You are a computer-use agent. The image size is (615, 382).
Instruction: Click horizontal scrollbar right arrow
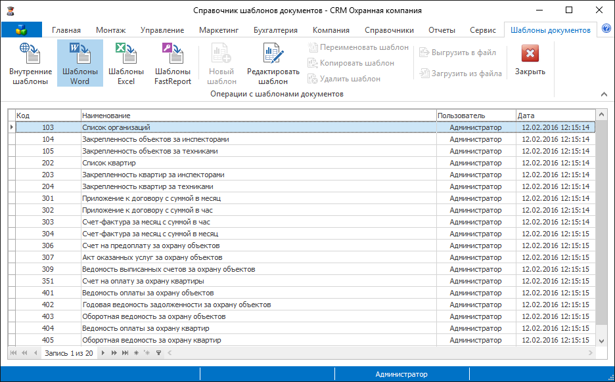point(591,353)
